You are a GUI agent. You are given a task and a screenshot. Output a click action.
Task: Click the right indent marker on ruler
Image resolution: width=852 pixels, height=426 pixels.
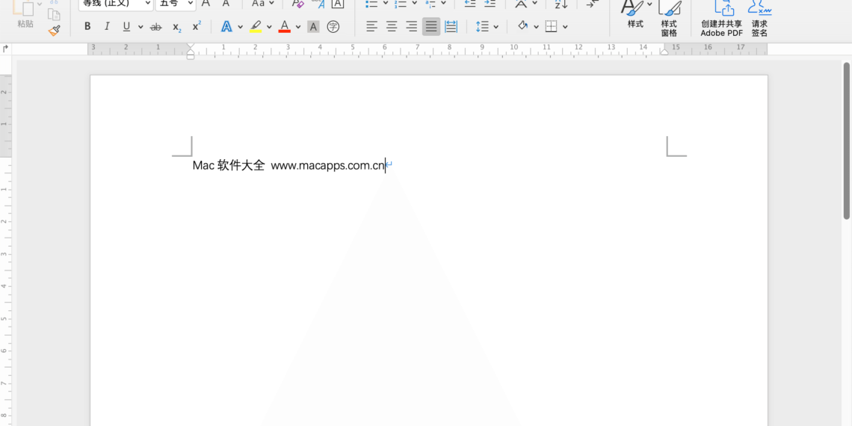pyautogui.click(x=664, y=52)
